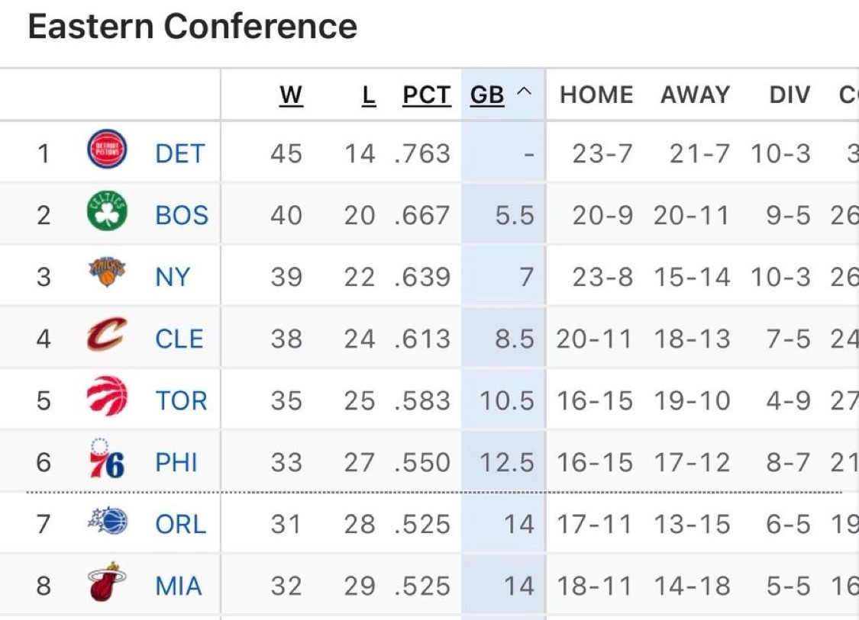The image size is (859, 620).
Task: Click the Detroit Pistons team logo
Action: [108, 150]
